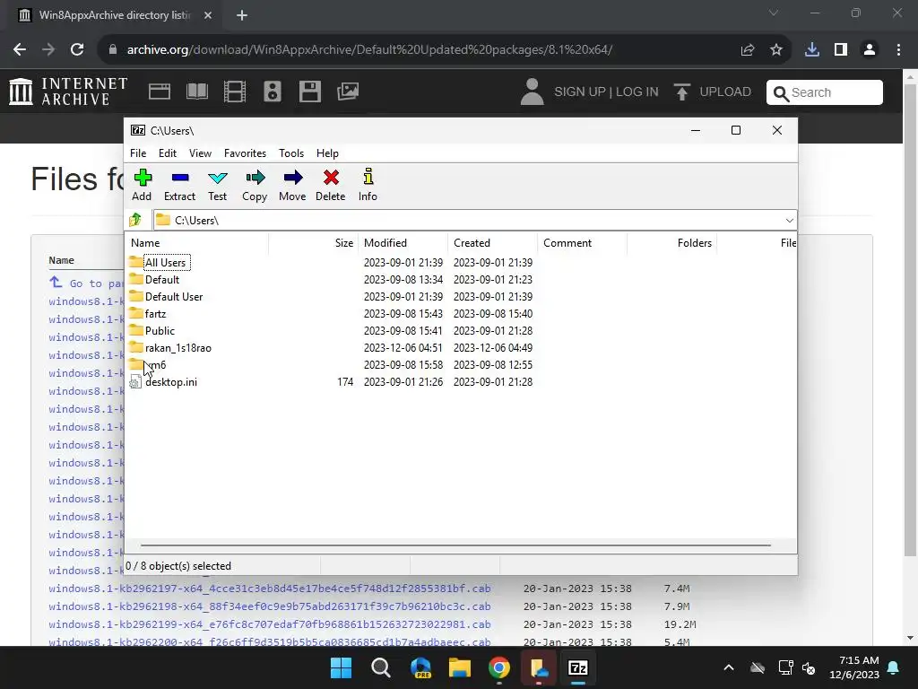Click the Move toolbar icon
The image size is (918, 689).
[x=292, y=185]
